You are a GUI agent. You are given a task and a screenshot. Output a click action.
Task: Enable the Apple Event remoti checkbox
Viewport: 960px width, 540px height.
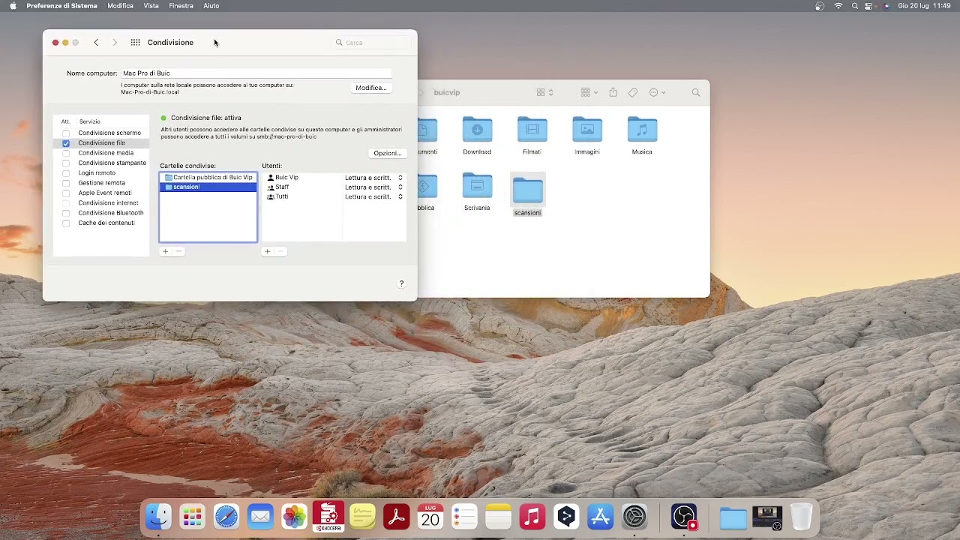(66, 193)
